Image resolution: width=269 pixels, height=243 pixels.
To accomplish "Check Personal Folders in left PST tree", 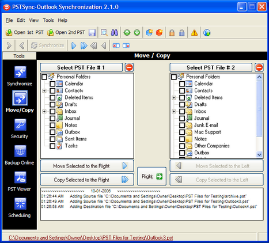I will click(x=44, y=77).
